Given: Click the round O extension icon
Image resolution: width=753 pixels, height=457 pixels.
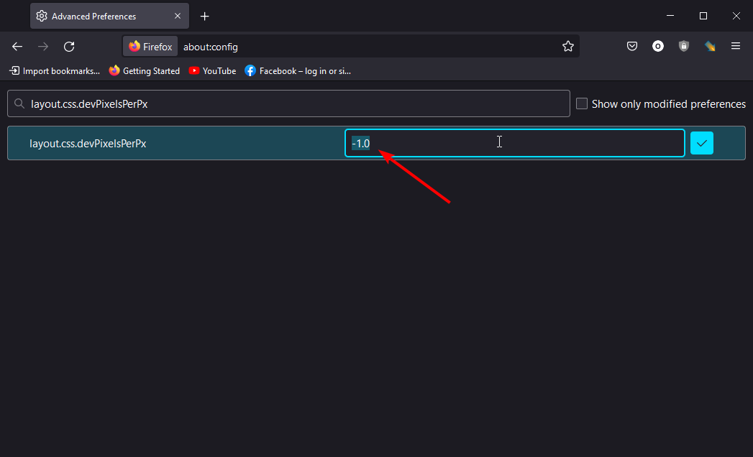Looking at the screenshot, I should point(658,47).
